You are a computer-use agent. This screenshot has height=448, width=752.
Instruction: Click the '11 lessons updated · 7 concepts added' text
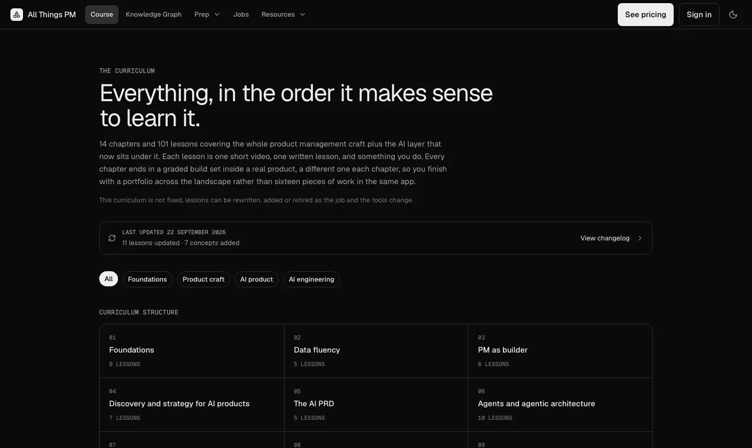point(181,243)
